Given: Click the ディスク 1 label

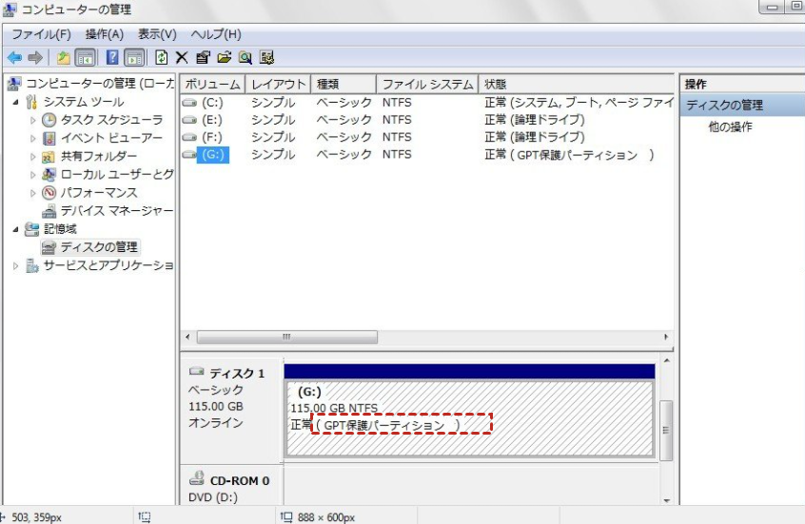Looking at the screenshot, I should 237,373.
